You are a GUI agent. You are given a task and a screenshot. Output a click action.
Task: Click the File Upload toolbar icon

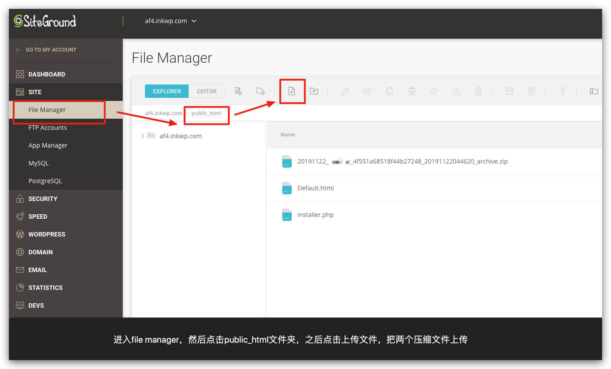click(x=292, y=91)
